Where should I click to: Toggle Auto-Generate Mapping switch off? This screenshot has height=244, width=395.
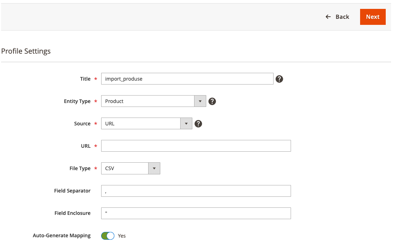click(108, 236)
